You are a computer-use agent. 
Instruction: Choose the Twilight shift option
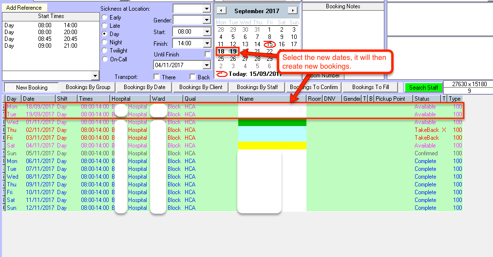(x=104, y=51)
